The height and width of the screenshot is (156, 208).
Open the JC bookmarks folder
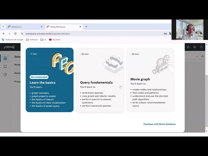tap(44, 40)
